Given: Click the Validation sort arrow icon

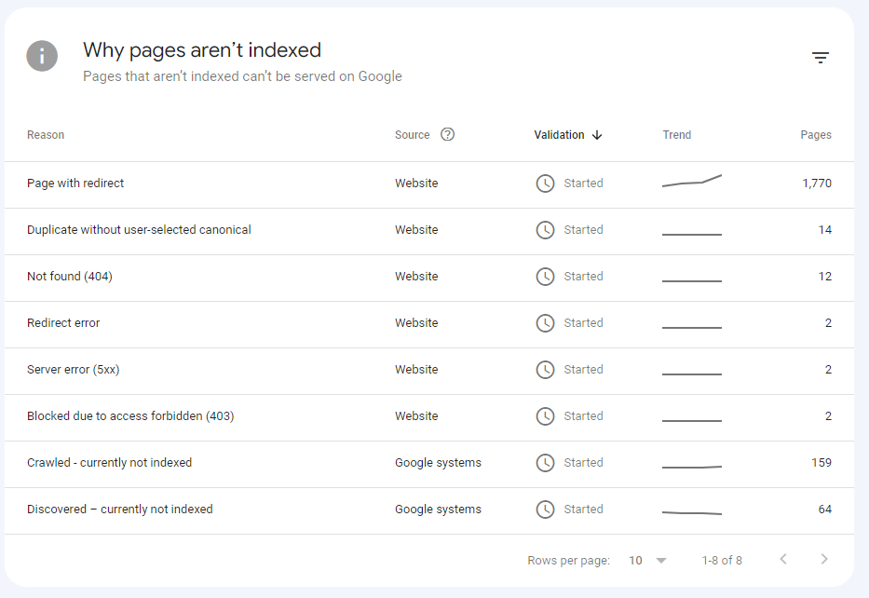Looking at the screenshot, I should click(597, 135).
